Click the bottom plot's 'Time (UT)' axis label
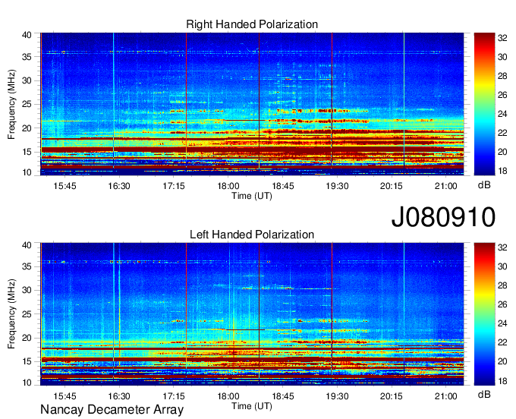The height and width of the screenshot is (419, 516). (252, 406)
